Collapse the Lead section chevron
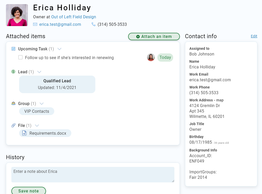The image size is (262, 194). click(x=39, y=72)
